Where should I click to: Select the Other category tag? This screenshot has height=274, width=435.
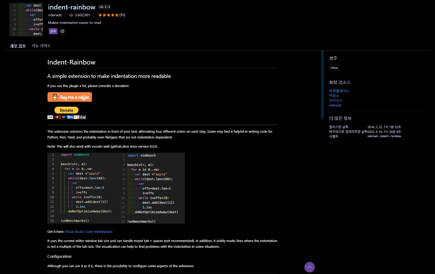(x=334, y=68)
